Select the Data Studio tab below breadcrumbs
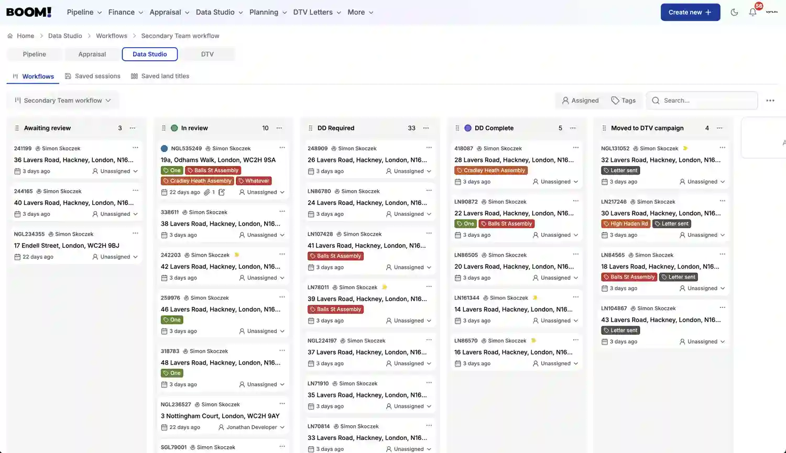Viewport: 786px width, 453px height. click(150, 54)
